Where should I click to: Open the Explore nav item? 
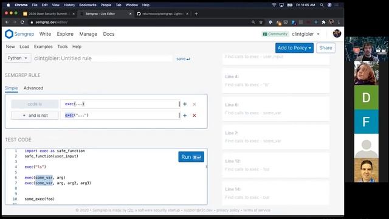click(65, 34)
